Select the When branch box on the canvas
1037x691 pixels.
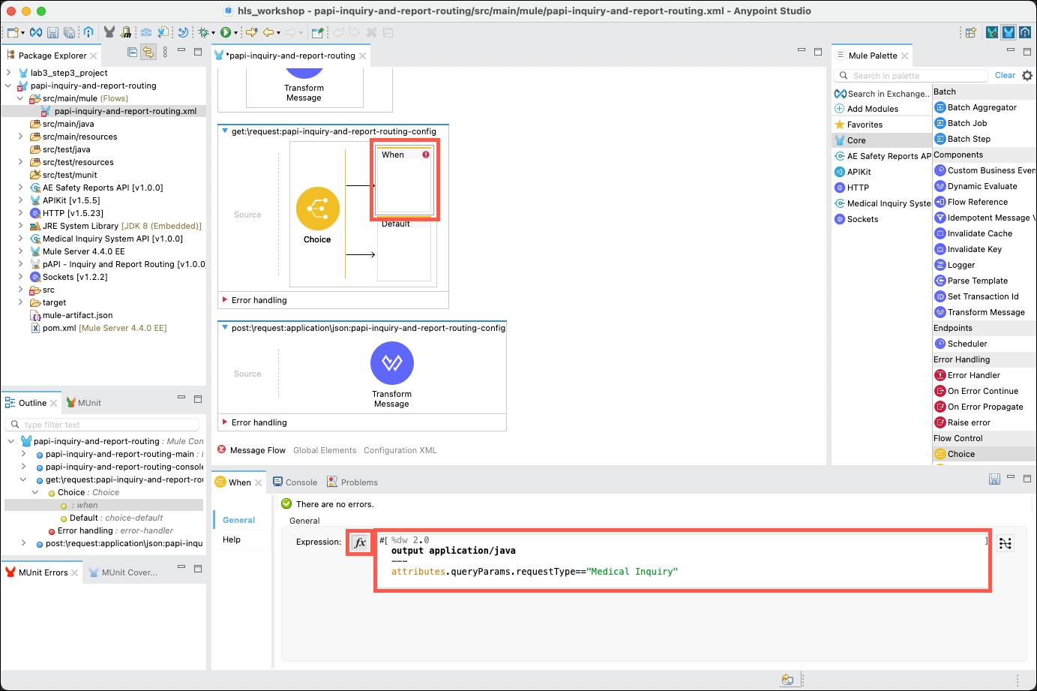[x=404, y=180]
